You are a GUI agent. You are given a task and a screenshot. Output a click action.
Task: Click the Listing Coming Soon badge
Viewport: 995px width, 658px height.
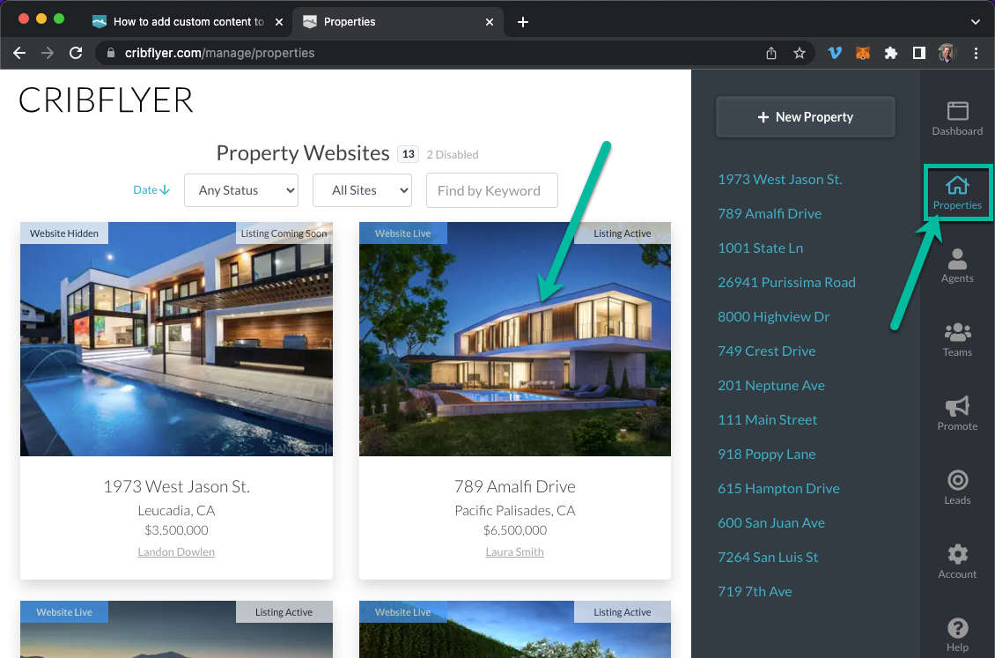tap(284, 233)
